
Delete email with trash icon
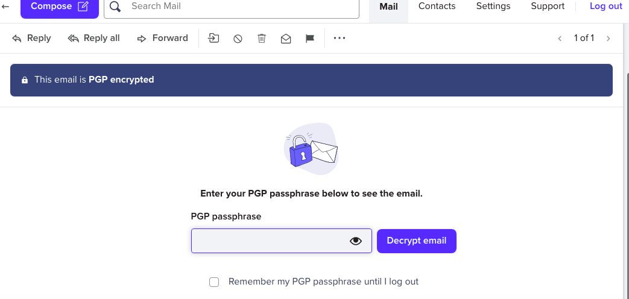[262, 38]
